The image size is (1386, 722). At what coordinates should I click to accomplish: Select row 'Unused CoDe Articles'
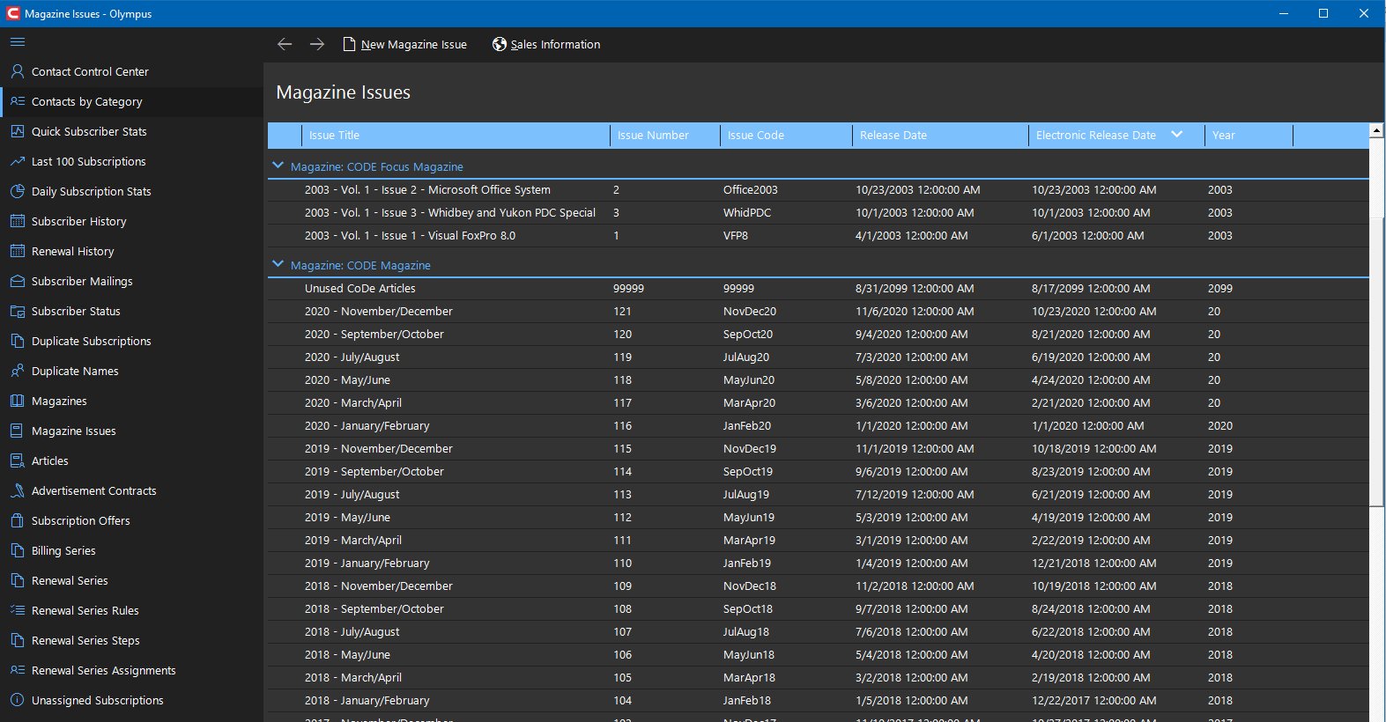click(819, 288)
